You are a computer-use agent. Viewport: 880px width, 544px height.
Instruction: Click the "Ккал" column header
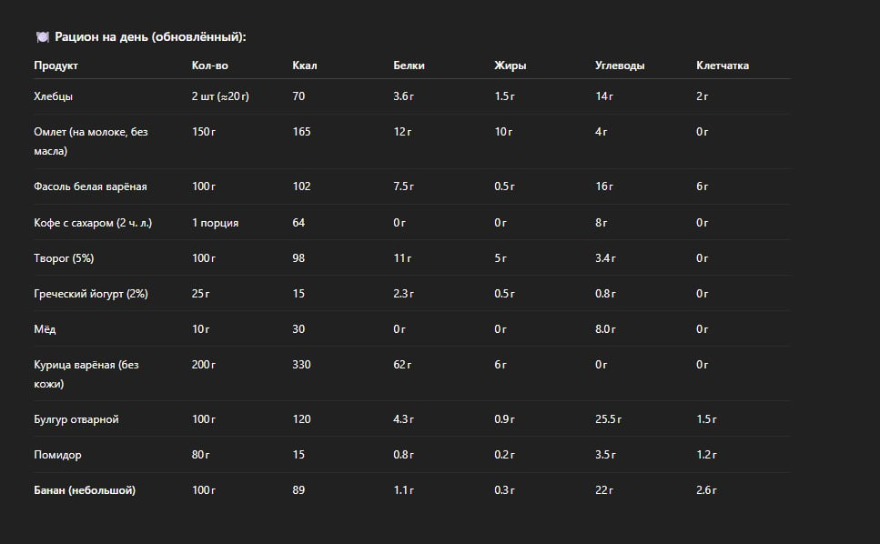pos(305,65)
